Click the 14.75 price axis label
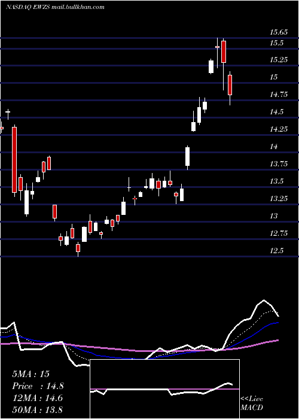This screenshot has width=299, height=419. (279, 95)
